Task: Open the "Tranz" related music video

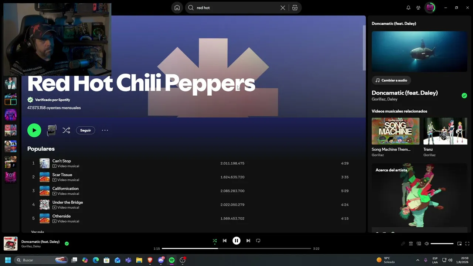Action: pyautogui.click(x=445, y=131)
